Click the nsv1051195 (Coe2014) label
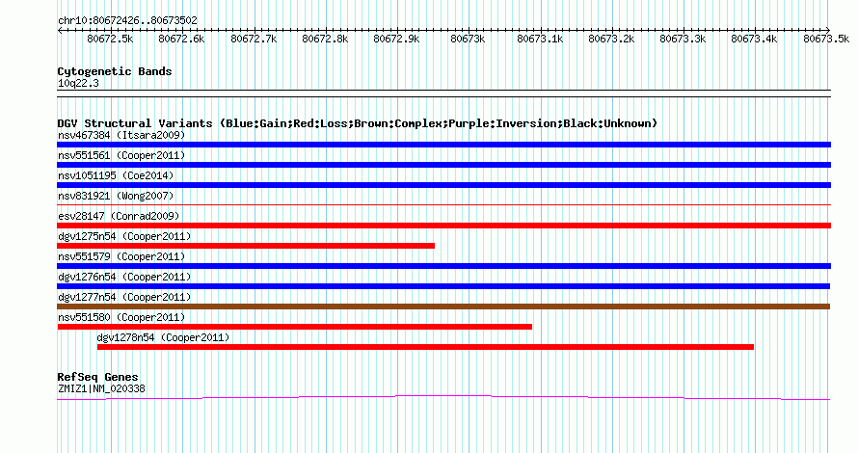The height and width of the screenshot is (453, 858). 116,175
